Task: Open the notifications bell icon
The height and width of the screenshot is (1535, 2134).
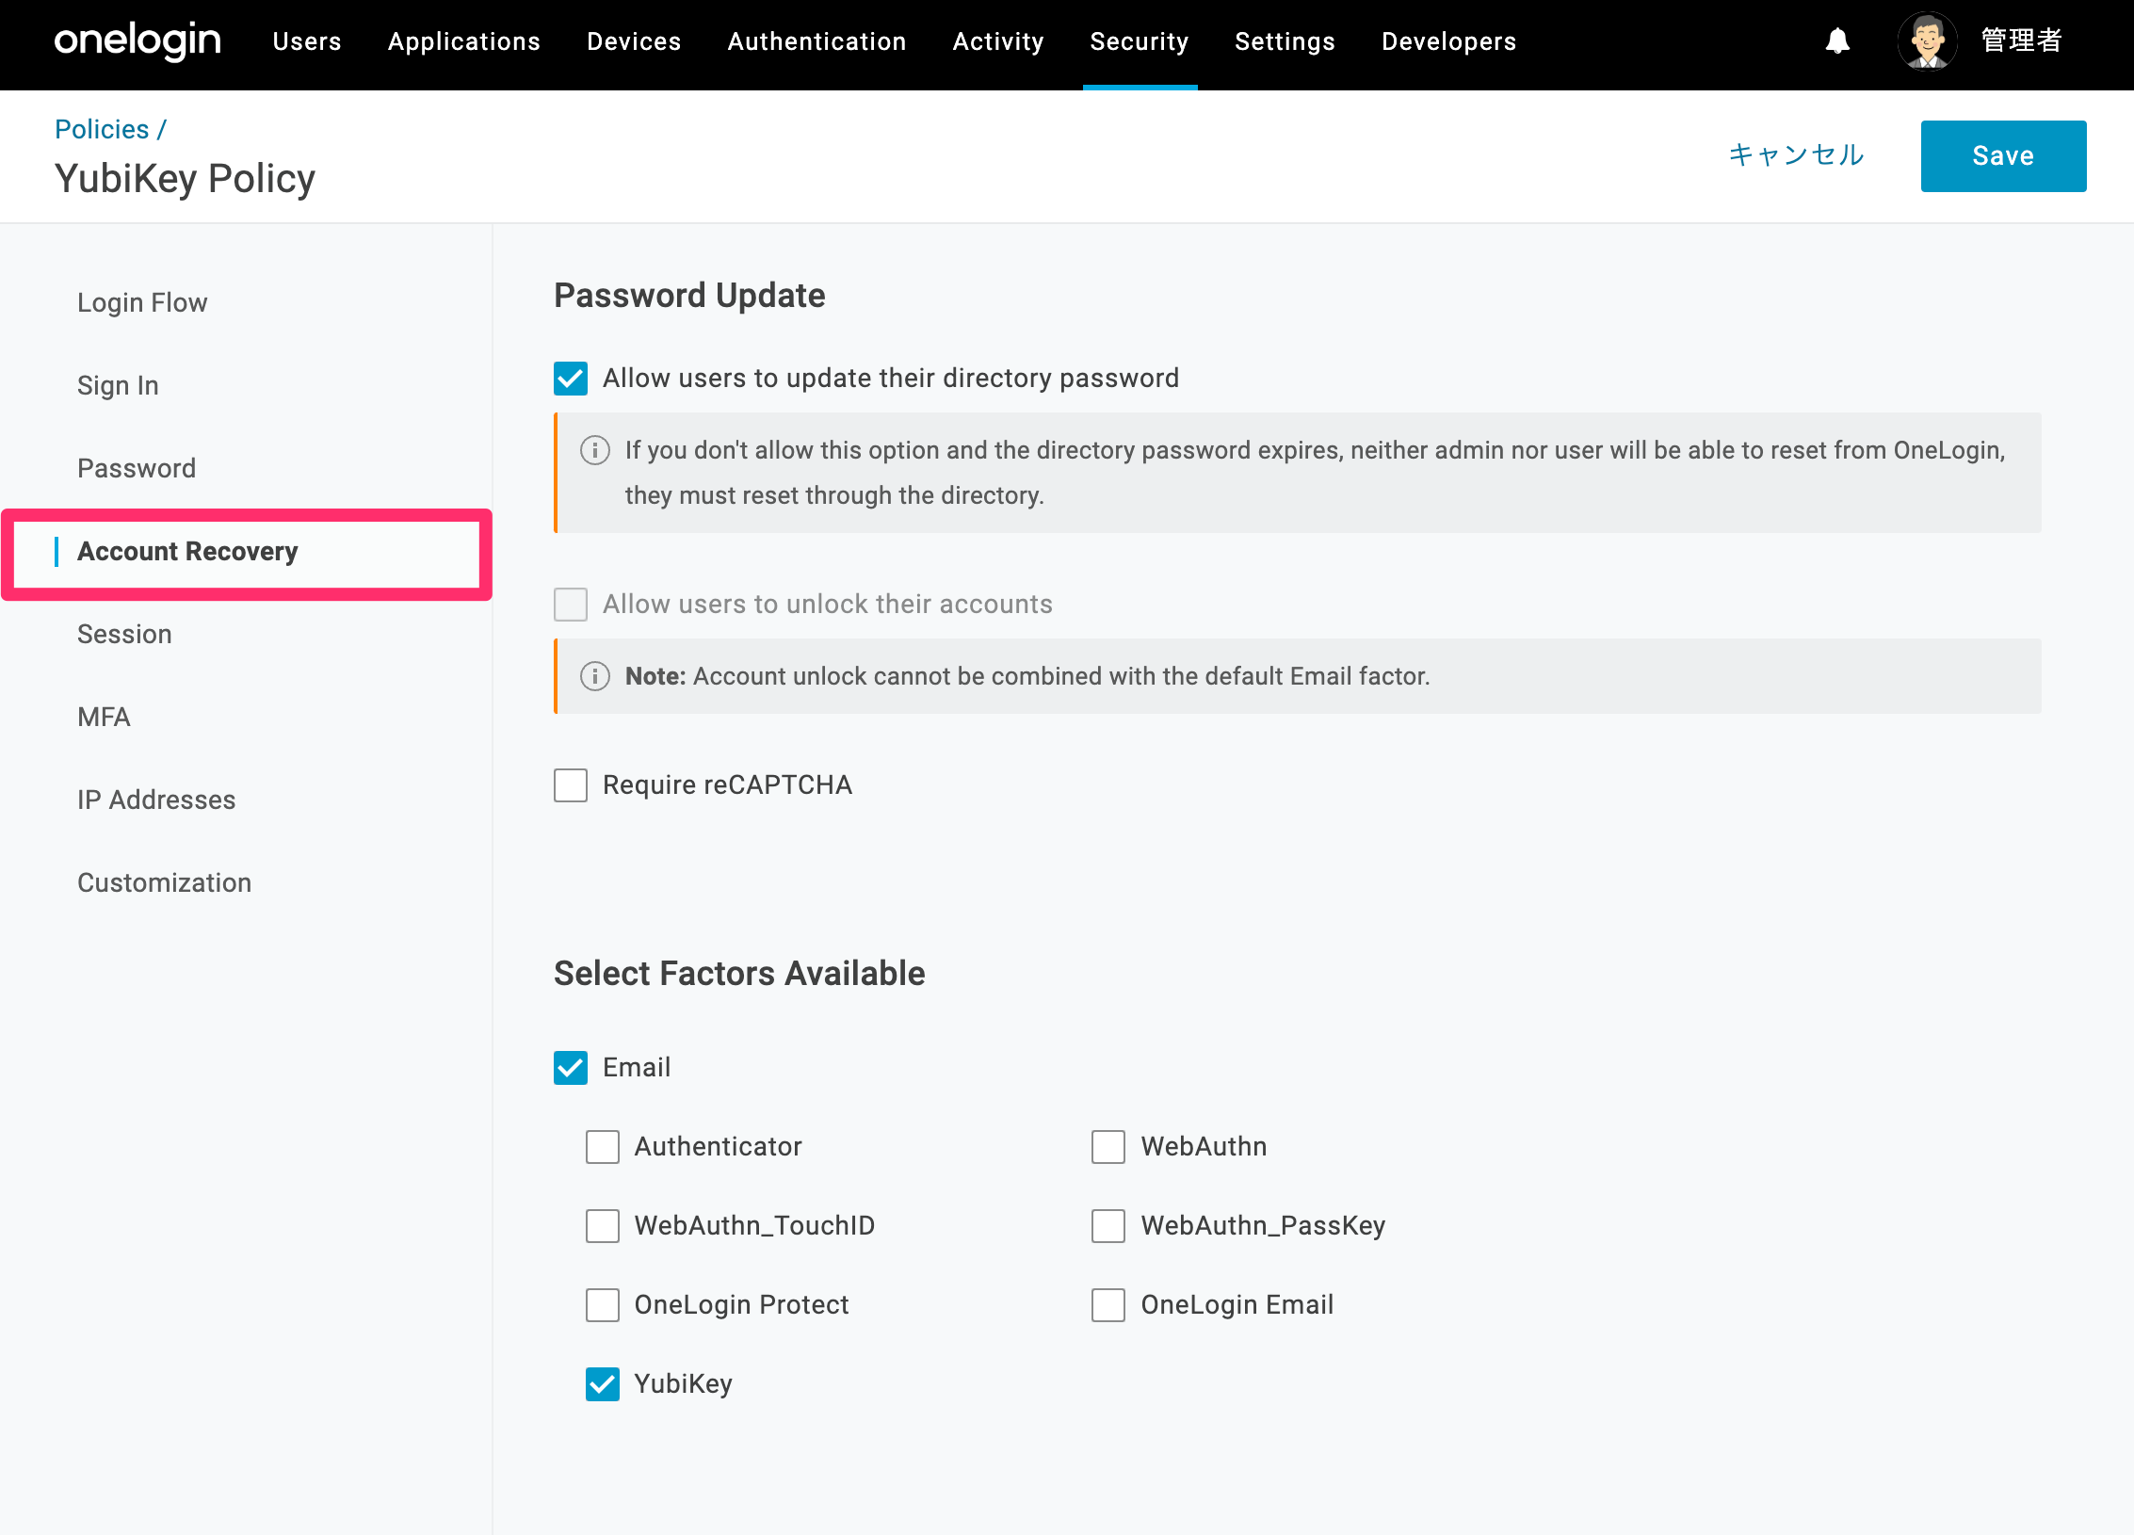Action: point(1837,41)
